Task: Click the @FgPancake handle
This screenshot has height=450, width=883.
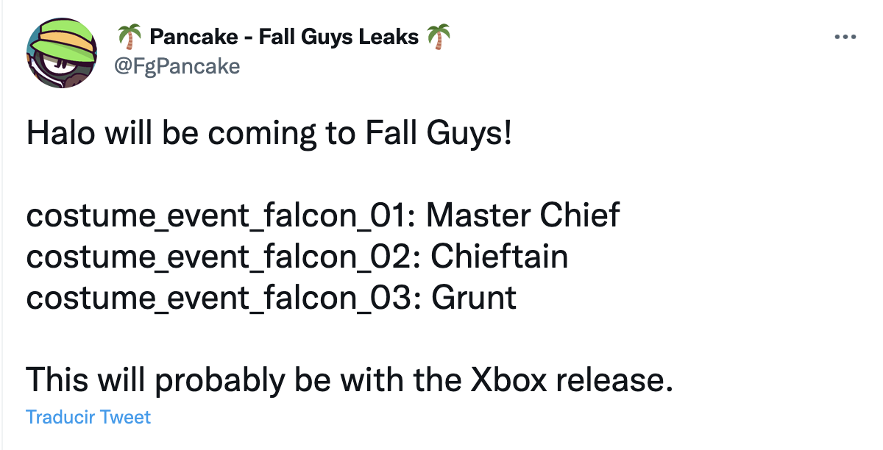Action: tap(177, 66)
